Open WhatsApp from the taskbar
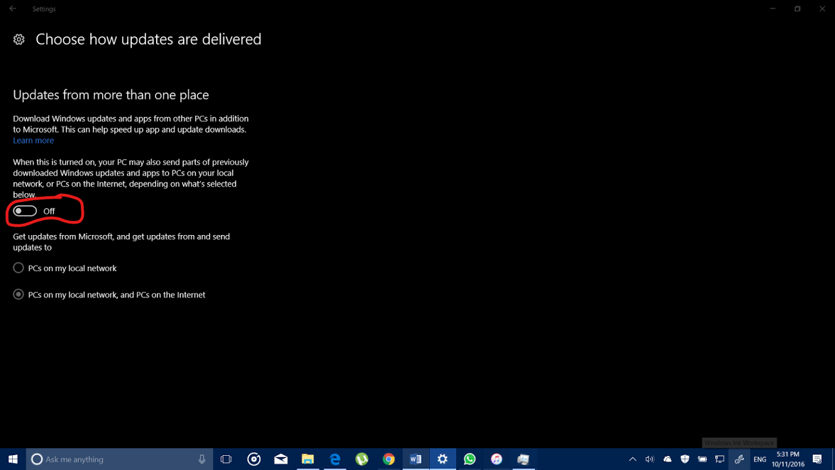The image size is (835, 470). click(470, 459)
